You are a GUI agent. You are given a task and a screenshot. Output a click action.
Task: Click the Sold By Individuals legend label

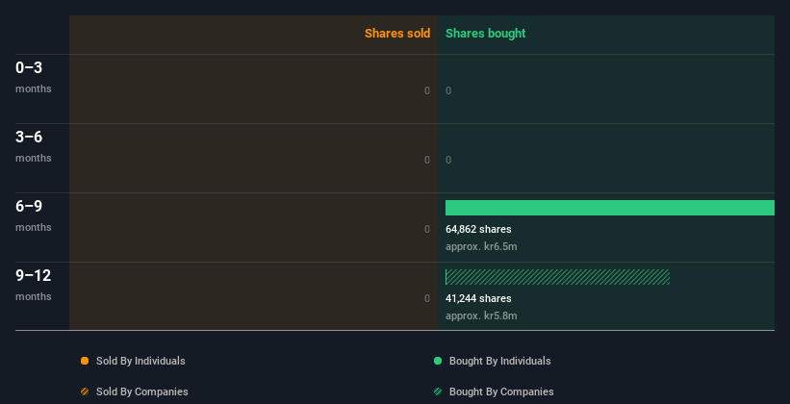140,361
